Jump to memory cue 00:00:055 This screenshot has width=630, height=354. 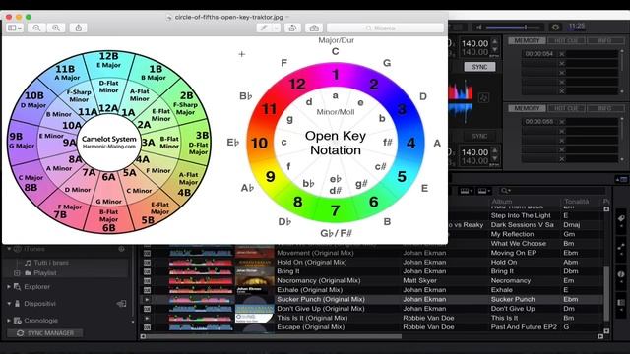pyautogui.click(x=538, y=122)
